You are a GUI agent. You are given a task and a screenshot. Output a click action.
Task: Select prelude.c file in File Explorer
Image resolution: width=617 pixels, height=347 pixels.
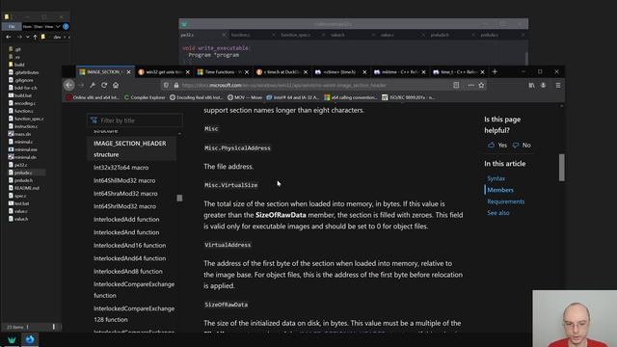point(23,173)
